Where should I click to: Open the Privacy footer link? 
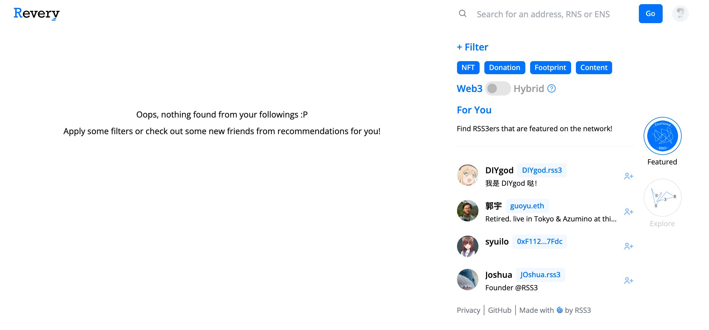(x=468, y=310)
